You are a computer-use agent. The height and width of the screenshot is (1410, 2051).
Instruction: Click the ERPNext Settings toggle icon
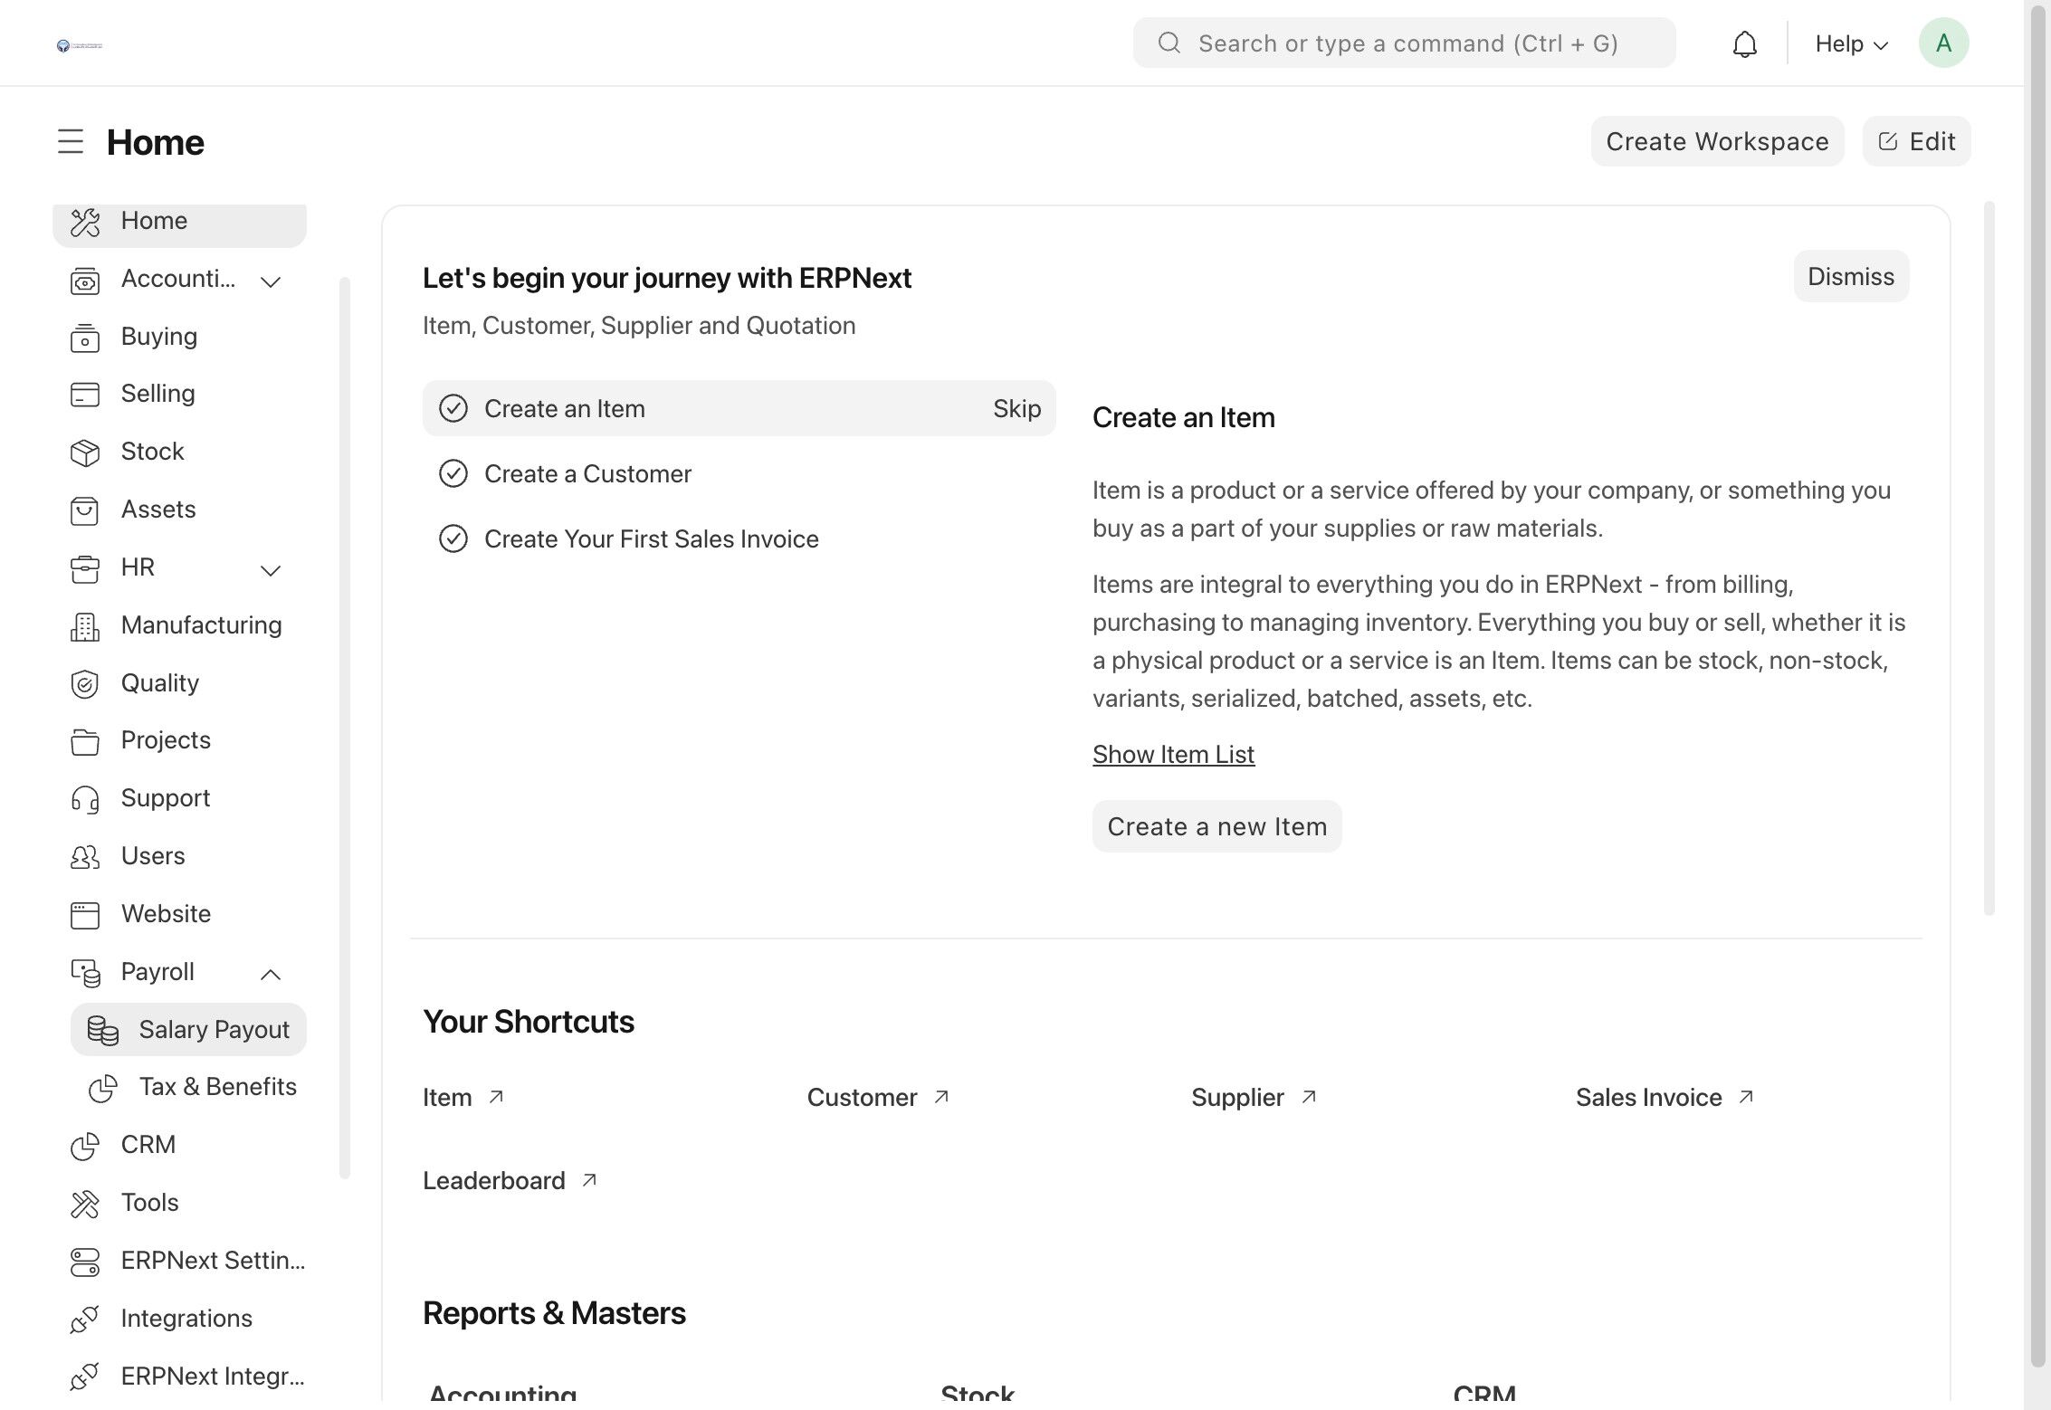point(85,1262)
